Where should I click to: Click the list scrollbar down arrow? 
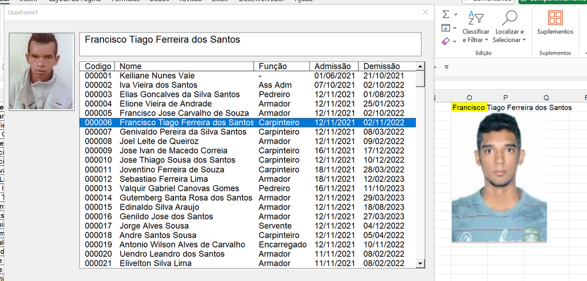coord(421,263)
